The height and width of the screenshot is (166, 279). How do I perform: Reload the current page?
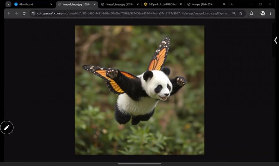(24, 13)
